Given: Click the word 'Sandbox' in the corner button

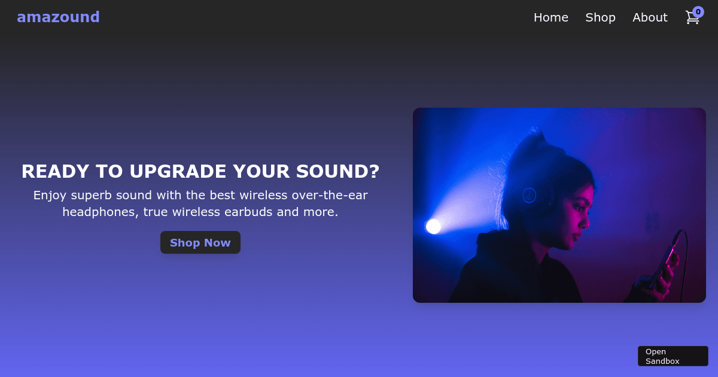Looking at the screenshot, I should click(662, 361).
